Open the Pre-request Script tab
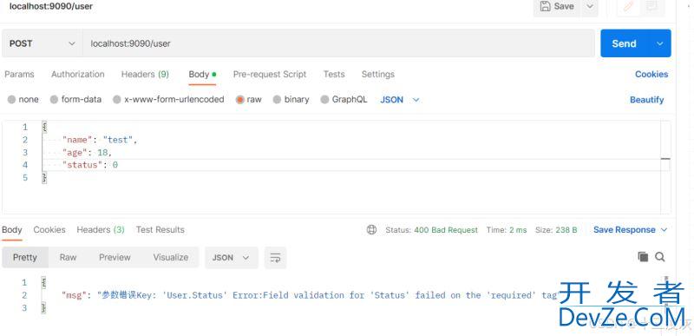Viewport: 694px width, 336px height. pos(270,75)
